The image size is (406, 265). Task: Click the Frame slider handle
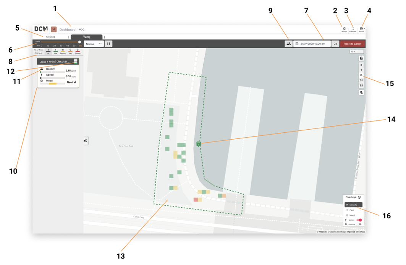[x=79, y=42]
